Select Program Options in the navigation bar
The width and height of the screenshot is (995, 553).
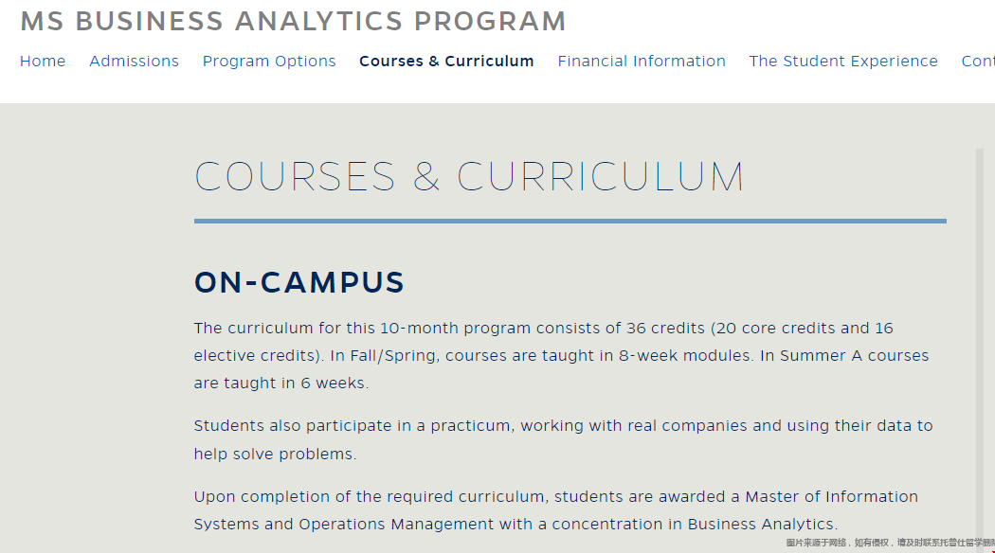click(x=269, y=62)
